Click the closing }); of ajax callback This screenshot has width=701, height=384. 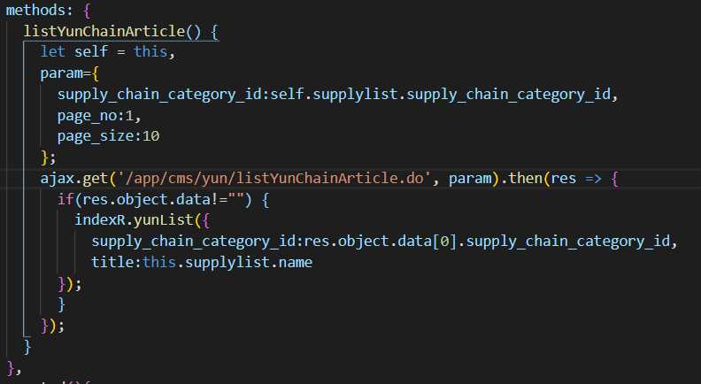point(52,326)
